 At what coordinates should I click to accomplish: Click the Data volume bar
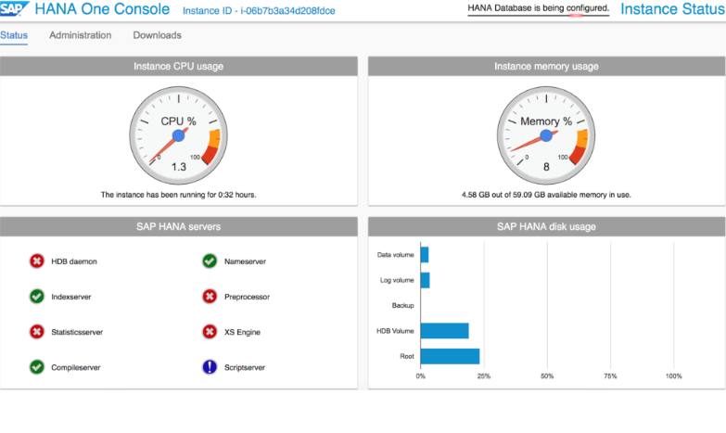click(x=425, y=255)
